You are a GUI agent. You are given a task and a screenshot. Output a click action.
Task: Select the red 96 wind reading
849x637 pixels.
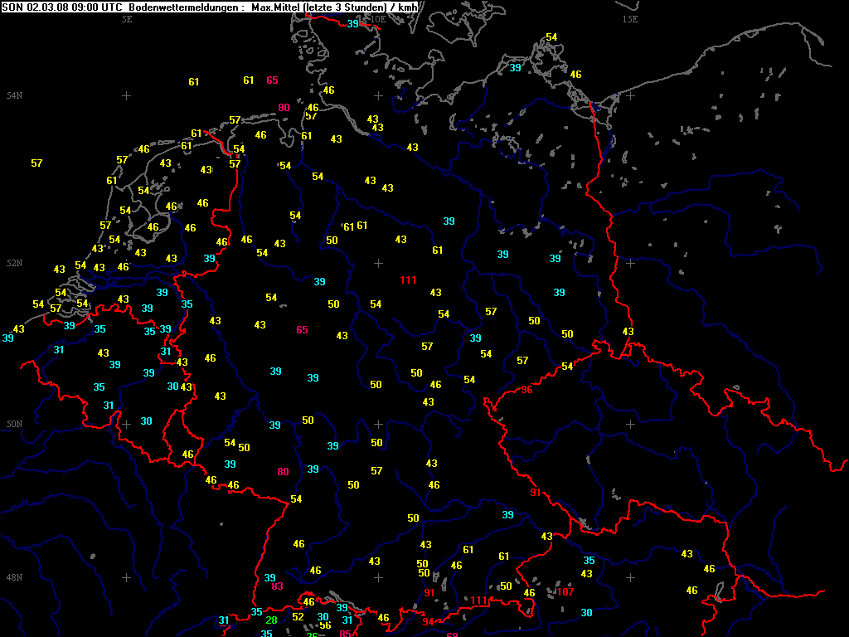(526, 390)
